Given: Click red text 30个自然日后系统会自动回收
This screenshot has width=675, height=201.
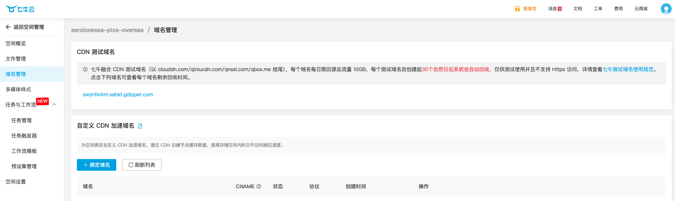Looking at the screenshot, I should tap(456, 69).
